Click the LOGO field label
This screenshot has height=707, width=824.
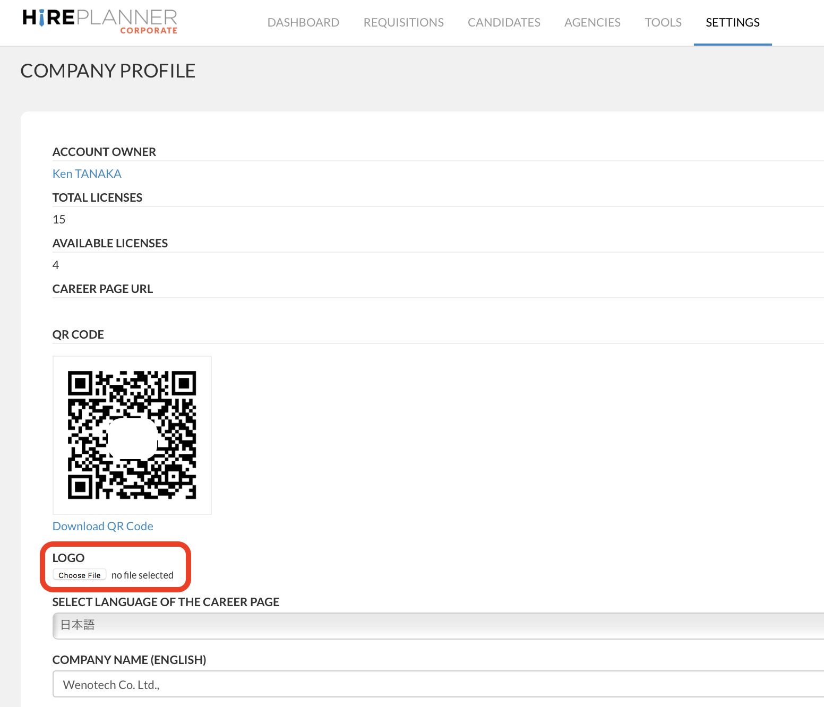tap(68, 558)
